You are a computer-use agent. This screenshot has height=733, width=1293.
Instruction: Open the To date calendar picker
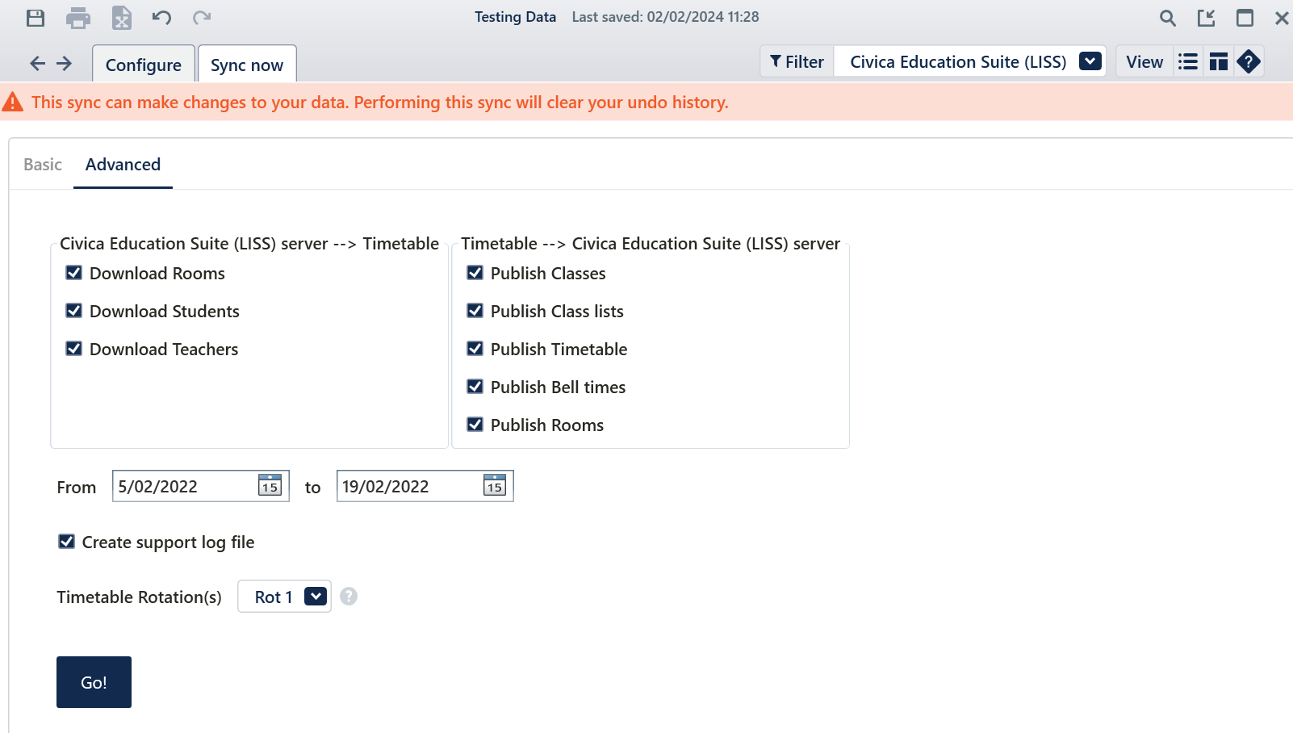[494, 485]
